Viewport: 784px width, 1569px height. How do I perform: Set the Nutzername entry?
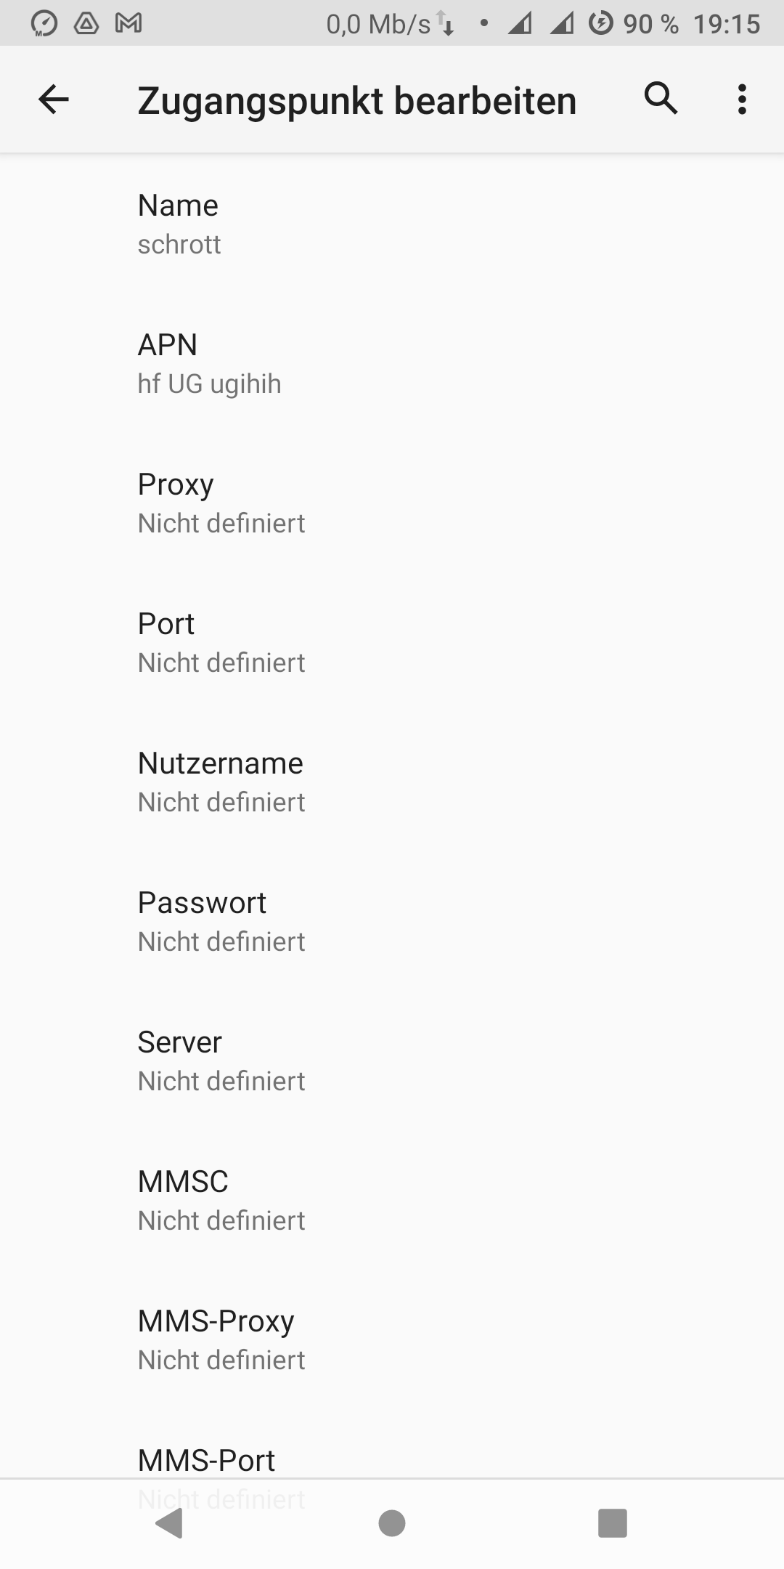pyautogui.click(x=392, y=782)
